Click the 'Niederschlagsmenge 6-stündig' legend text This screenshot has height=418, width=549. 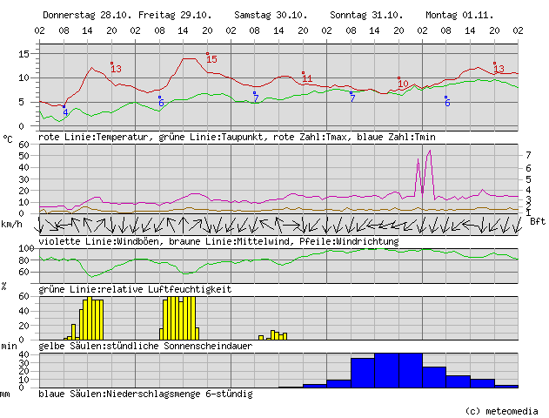pyautogui.click(x=180, y=394)
